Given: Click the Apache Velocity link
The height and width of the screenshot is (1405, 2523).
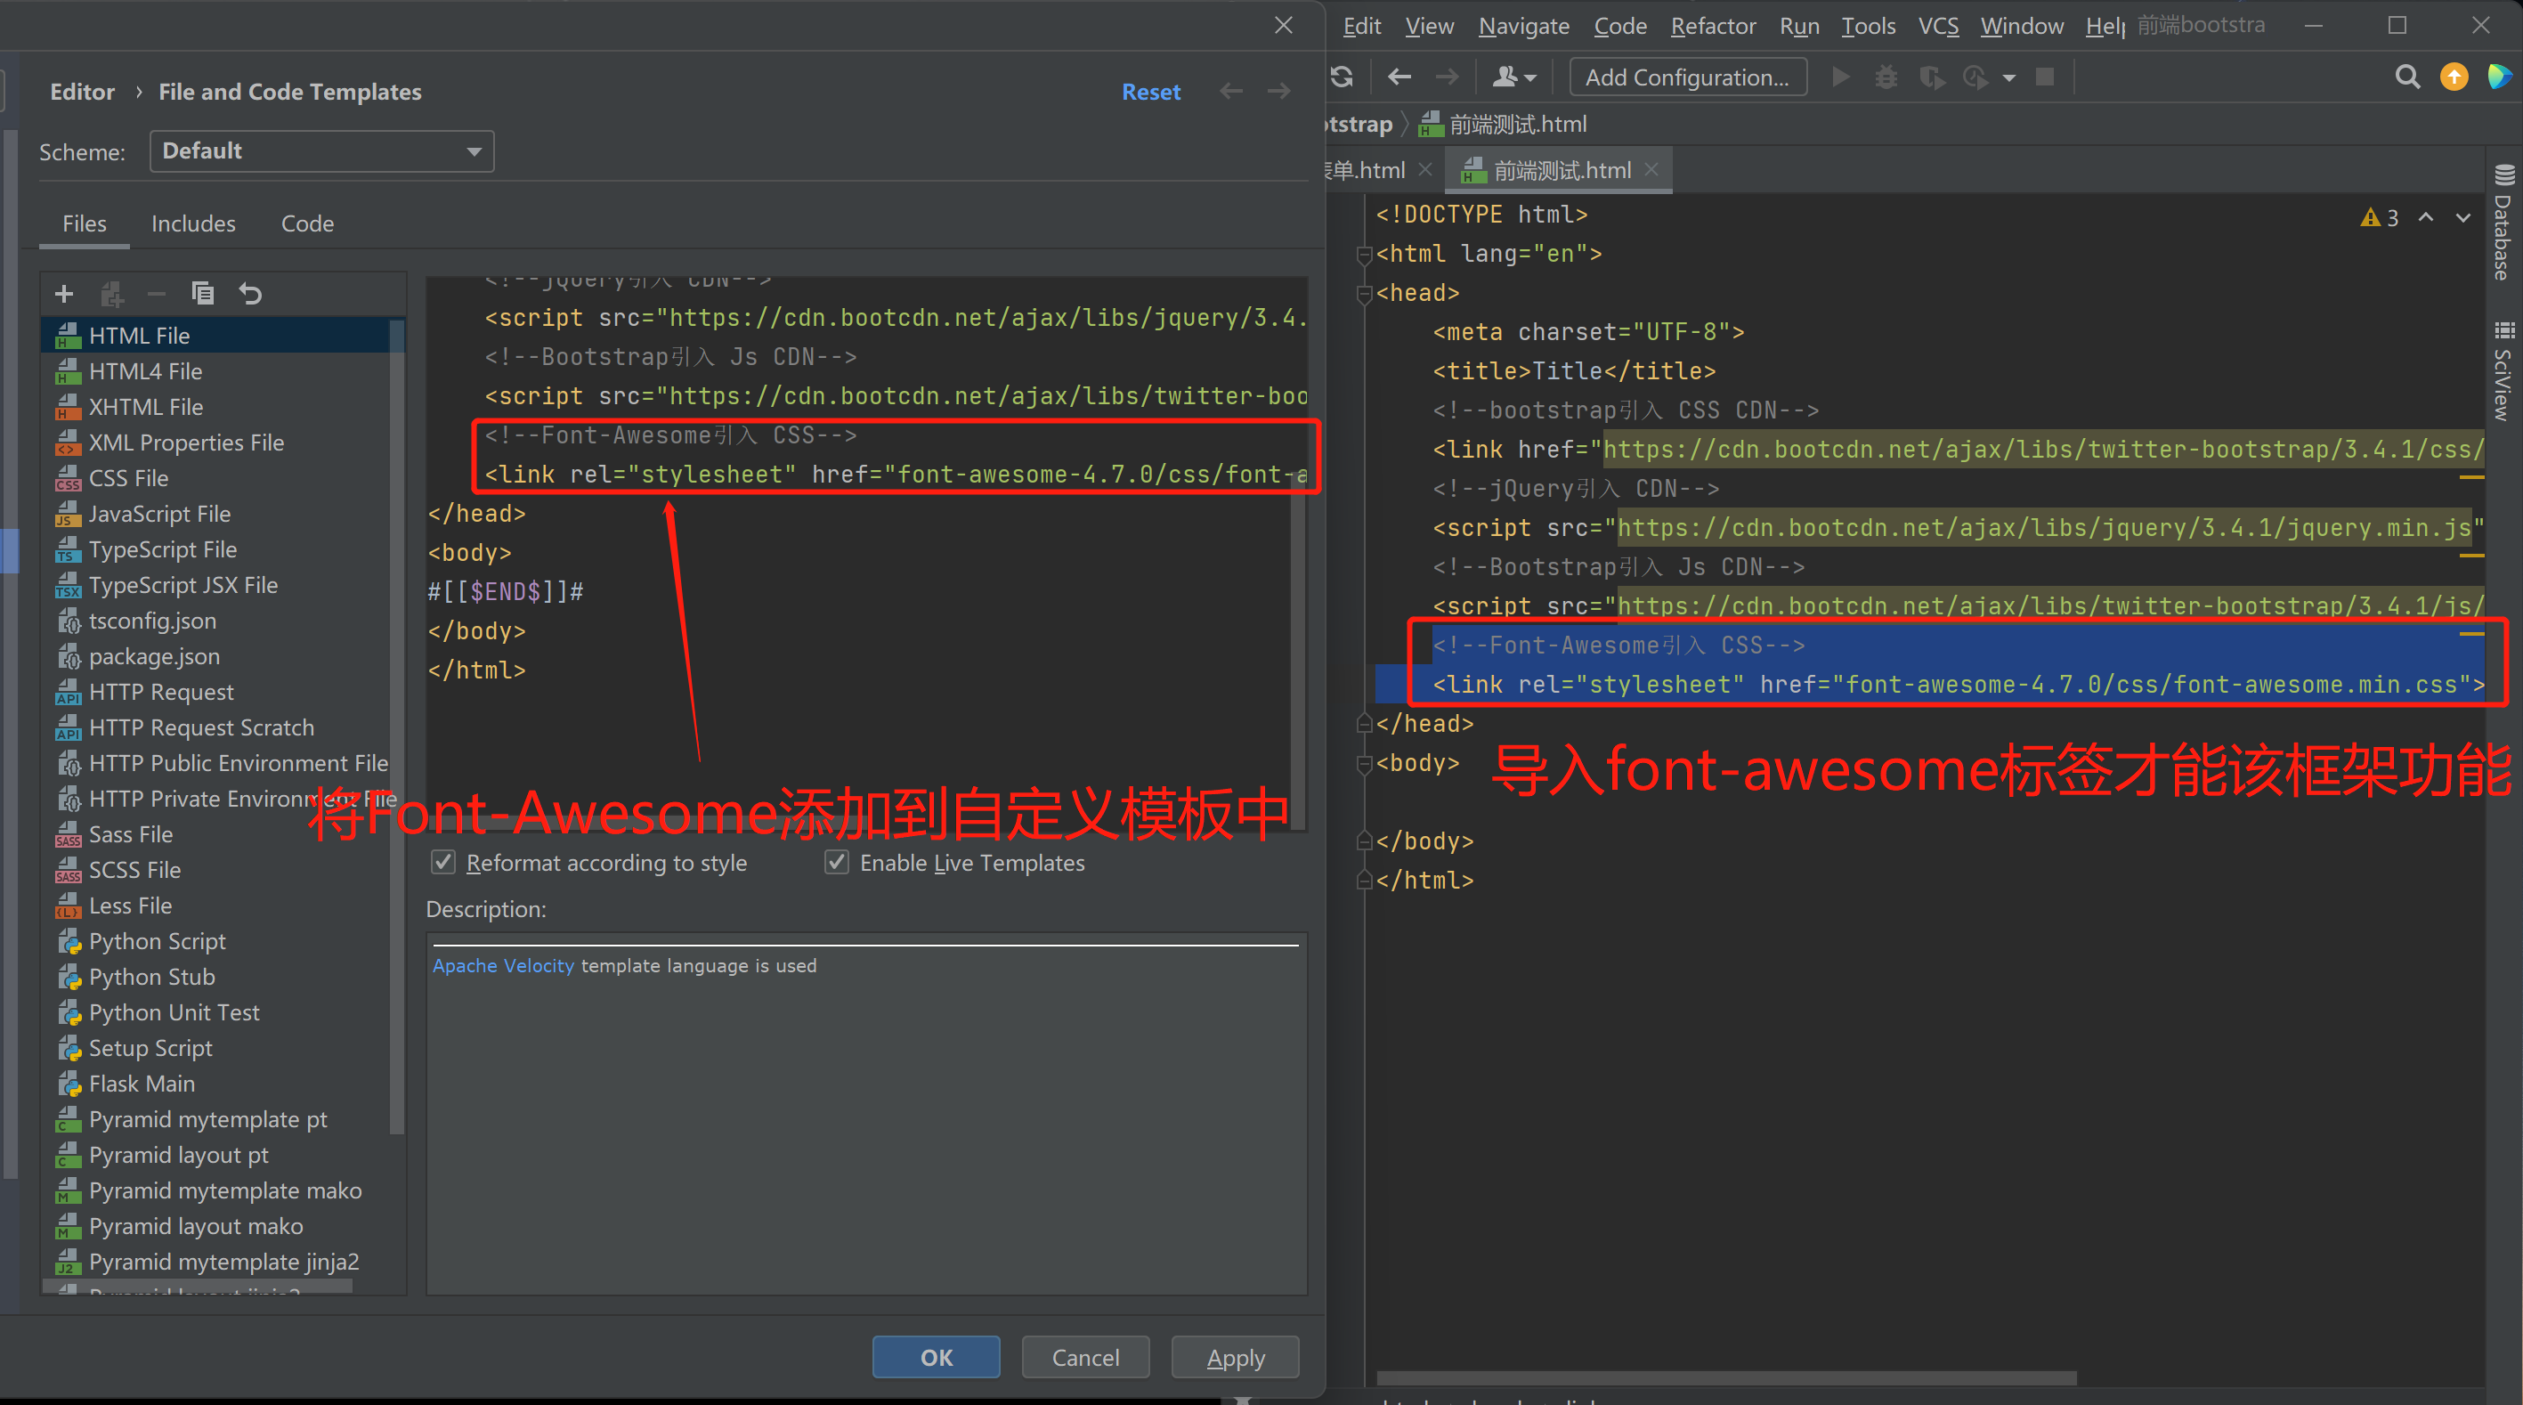Looking at the screenshot, I should [x=503, y=966].
